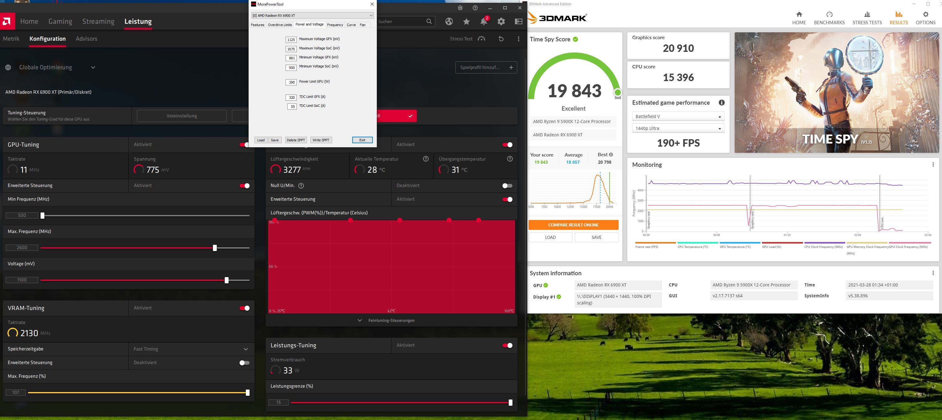Adjust the Voltage (mV) slider handle
The width and height of the screenshot is (942, 420).
coord(227,280)
